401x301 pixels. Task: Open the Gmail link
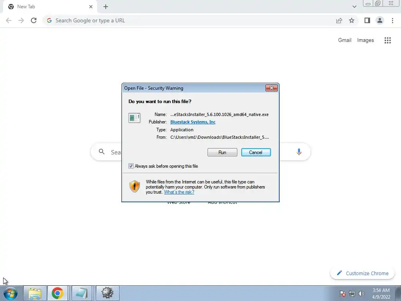point(345,40)
